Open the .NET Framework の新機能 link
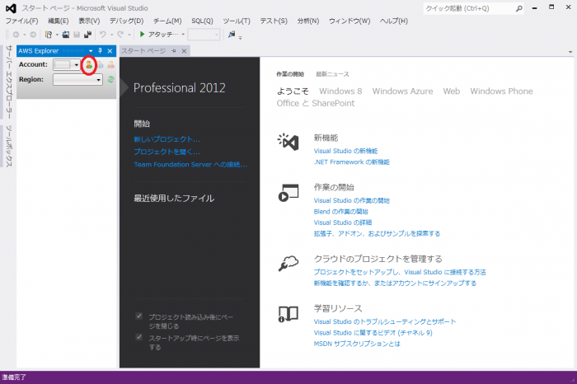 (351, 162)
